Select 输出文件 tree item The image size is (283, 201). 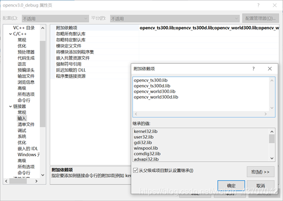[x=26, y=76]
